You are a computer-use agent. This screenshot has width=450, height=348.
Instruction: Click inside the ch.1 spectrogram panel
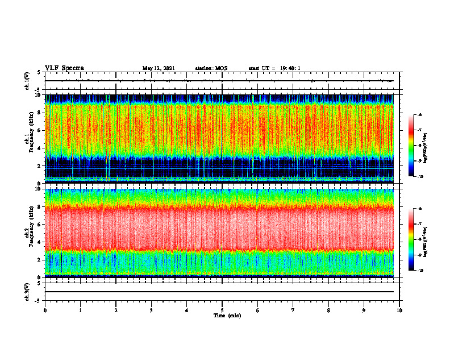219,139
